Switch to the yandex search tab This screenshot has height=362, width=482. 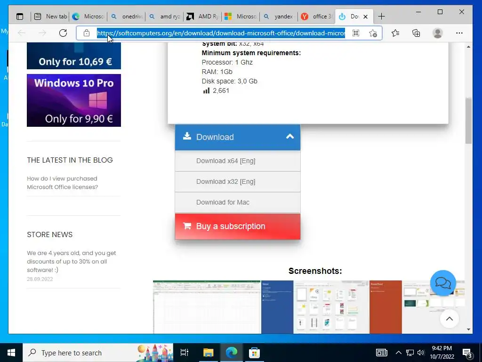[279, 16]
